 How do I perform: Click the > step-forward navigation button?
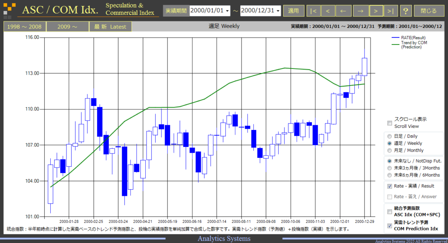tap(376, 11)
